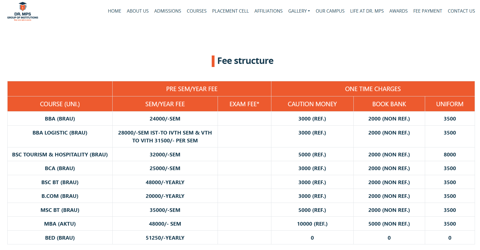The width and height of the screenshot is (480, 250).
Task: Go to the About Us page
Action: click(138, 11)
